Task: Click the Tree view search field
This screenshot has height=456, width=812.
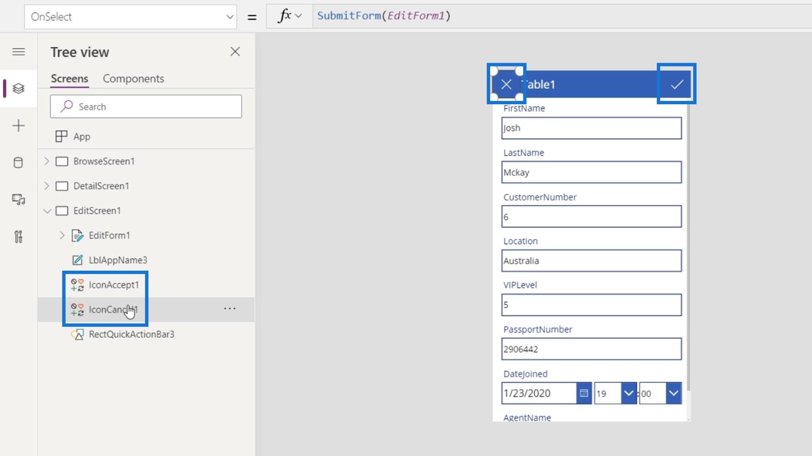Action: [x=146, y=107]
